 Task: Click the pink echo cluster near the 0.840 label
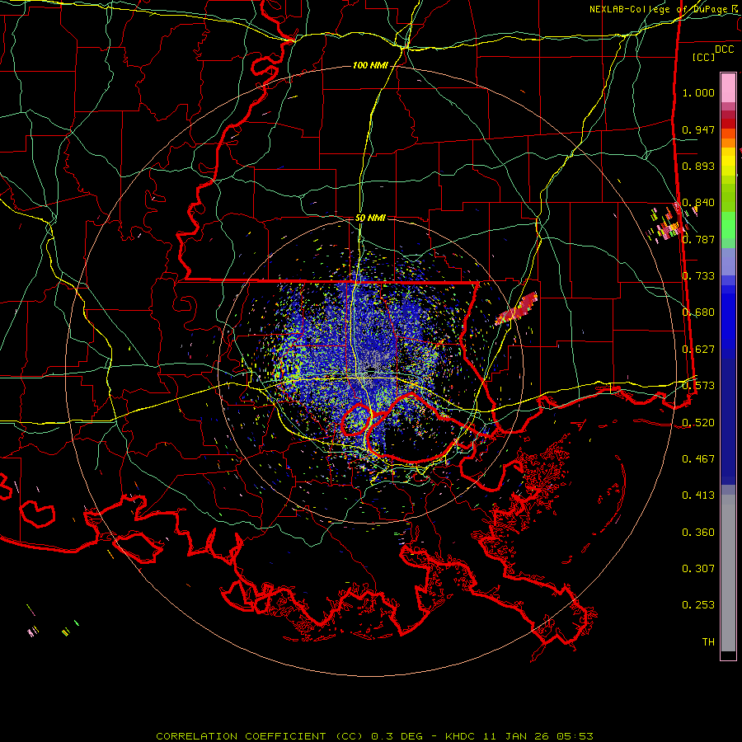671,223
